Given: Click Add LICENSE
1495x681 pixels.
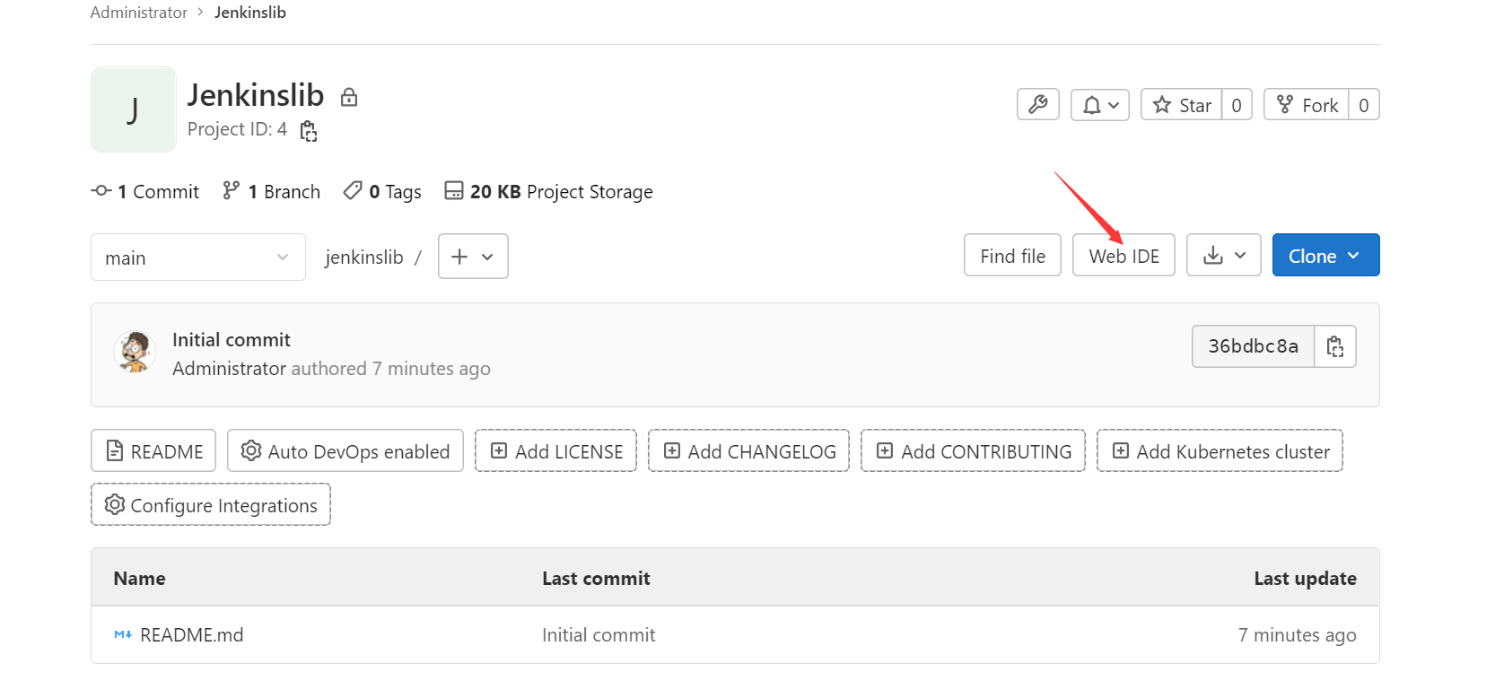Looking at the screenshot, I should pos(555,450).
